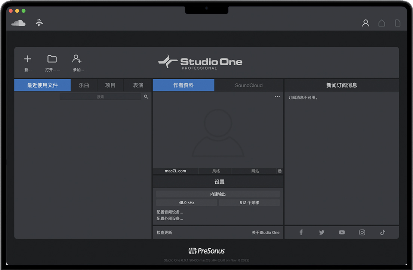This screenshot has width=413, height=270.
Task: Click the recent files search field
Action: 100,97
